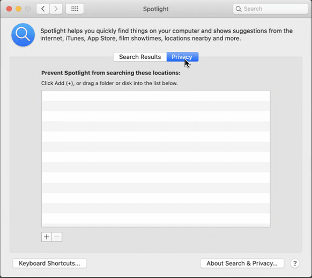Minimize the window using yellow button
The height and width of the screenshot is (278, 312).
(x=19, y=9)
